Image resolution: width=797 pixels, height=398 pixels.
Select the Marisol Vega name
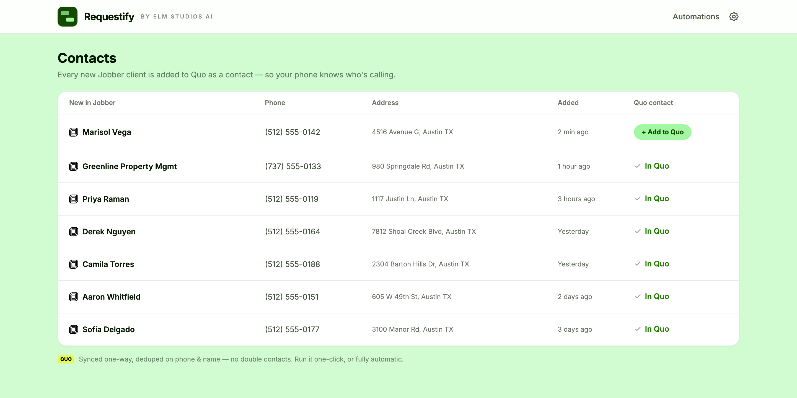click(107, 132)
